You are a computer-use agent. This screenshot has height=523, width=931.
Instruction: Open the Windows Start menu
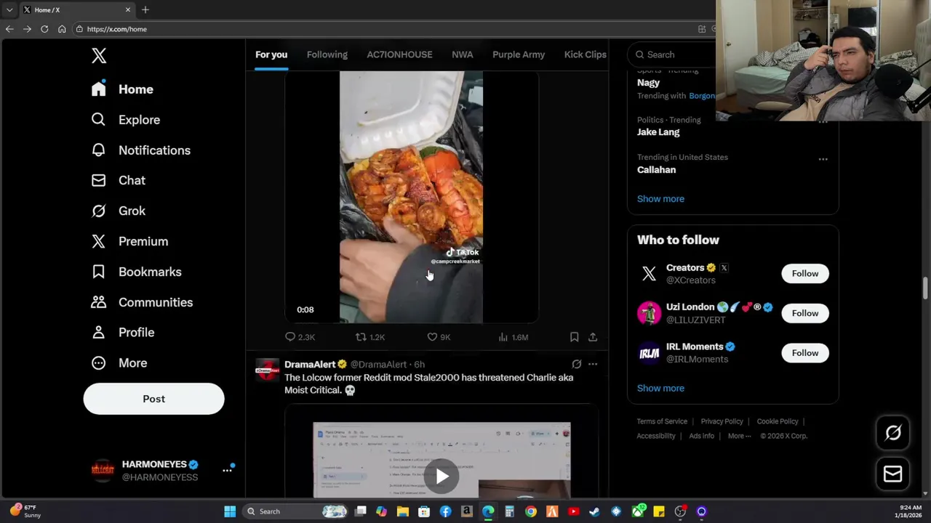(x=230, y=511)
